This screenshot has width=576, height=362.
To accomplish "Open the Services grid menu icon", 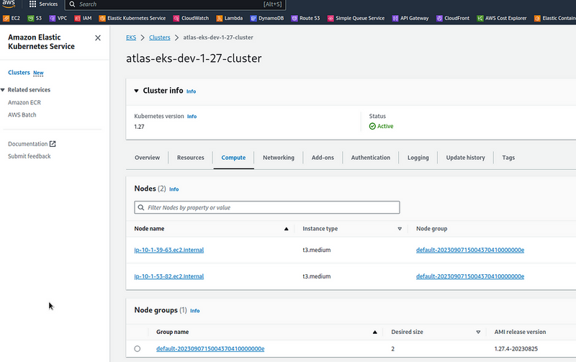I will click(32, 4).
